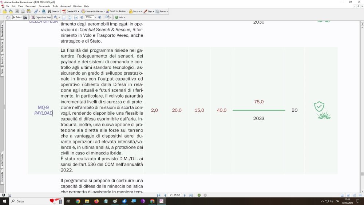Open the Document menu
This screenshot has width=364, height=205.
click(31, 6)
